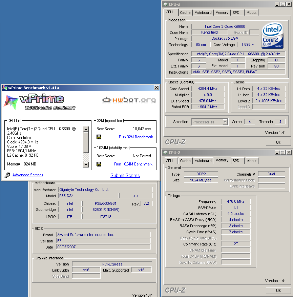
Task: Click the Core Voltage value 1.696 V
Action: (x=247, y=44)
